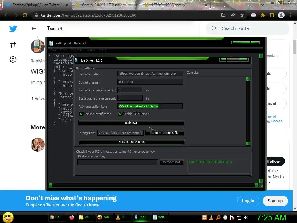Click the Build bot's settings button
The width and height of the screenshot is (297, 223).
point(132,142)
